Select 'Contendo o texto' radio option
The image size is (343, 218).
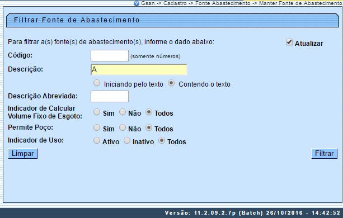pyautogui.click(x=171, y=83)
